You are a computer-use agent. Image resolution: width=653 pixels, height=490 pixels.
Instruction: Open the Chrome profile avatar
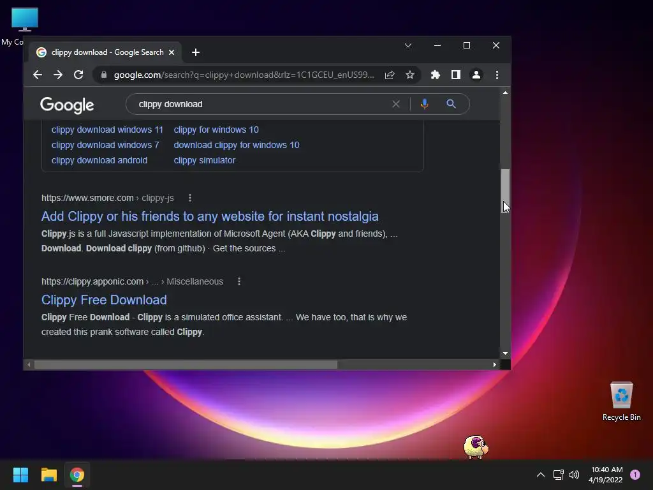[476, 75]
